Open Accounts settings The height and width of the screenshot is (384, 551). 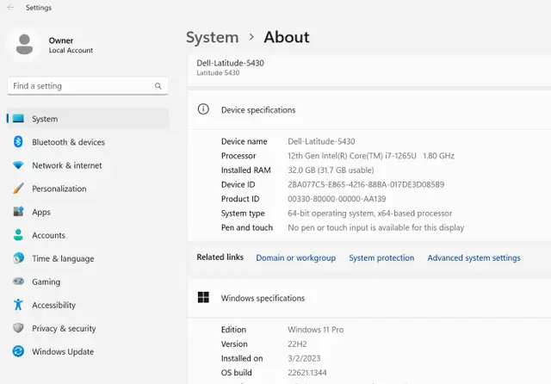point(88,235)
